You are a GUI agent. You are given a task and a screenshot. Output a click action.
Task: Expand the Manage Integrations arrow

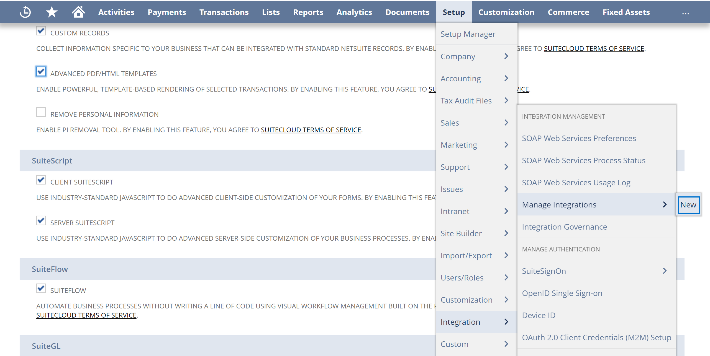(665, 204)
